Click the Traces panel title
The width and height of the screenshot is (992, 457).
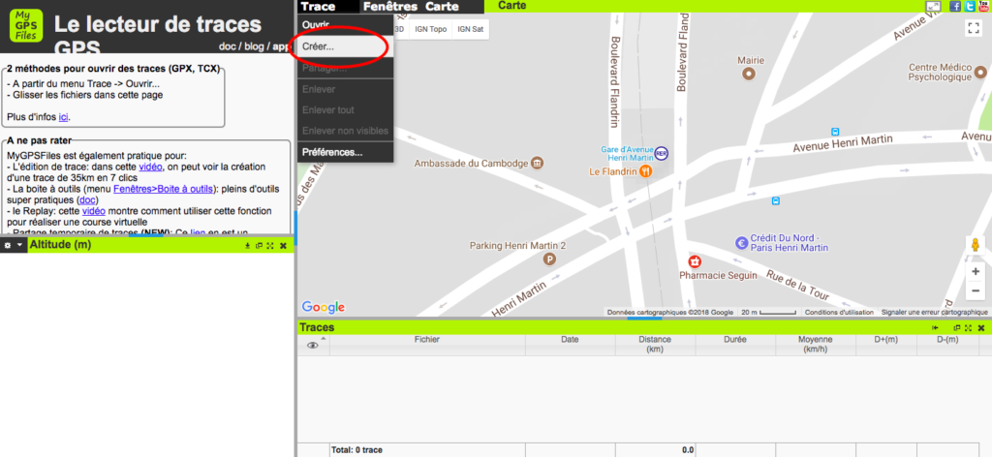317,327
